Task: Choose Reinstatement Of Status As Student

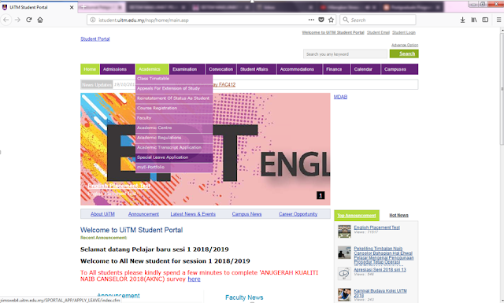Action: coord(174,98)
